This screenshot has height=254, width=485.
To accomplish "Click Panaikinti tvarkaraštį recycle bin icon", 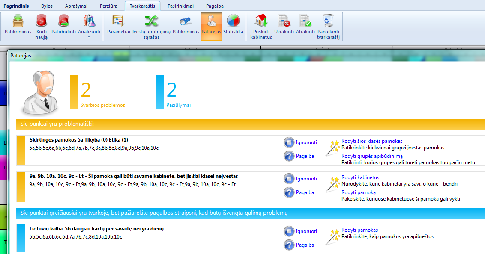I will pyautogui.click(x=328, y=21).
